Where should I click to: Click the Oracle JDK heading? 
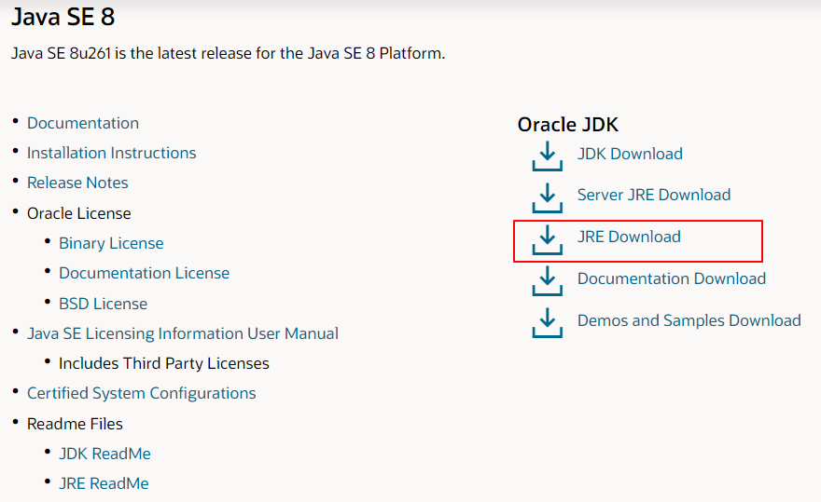(567, 125)
